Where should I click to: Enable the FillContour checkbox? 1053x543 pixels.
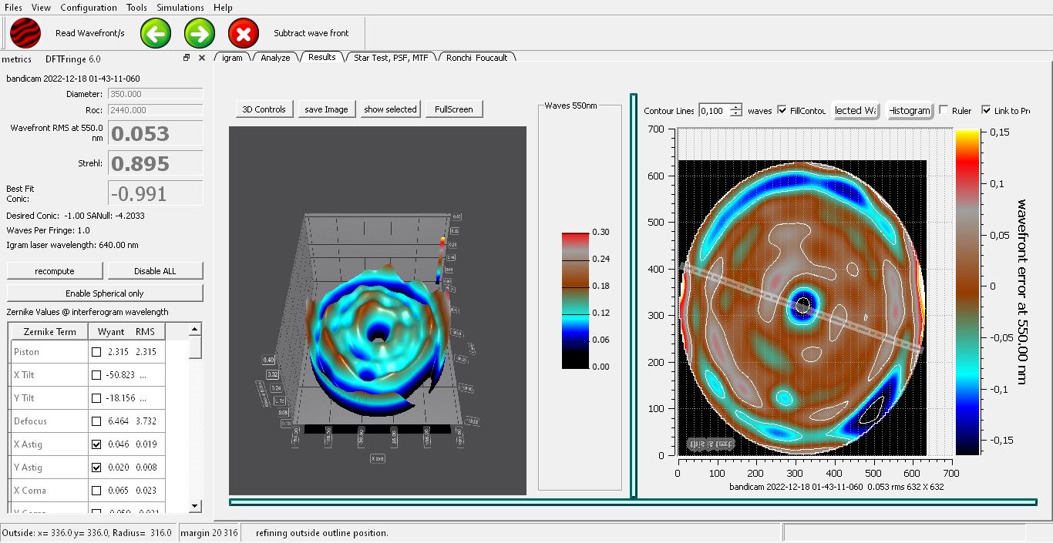pos(782,110)
